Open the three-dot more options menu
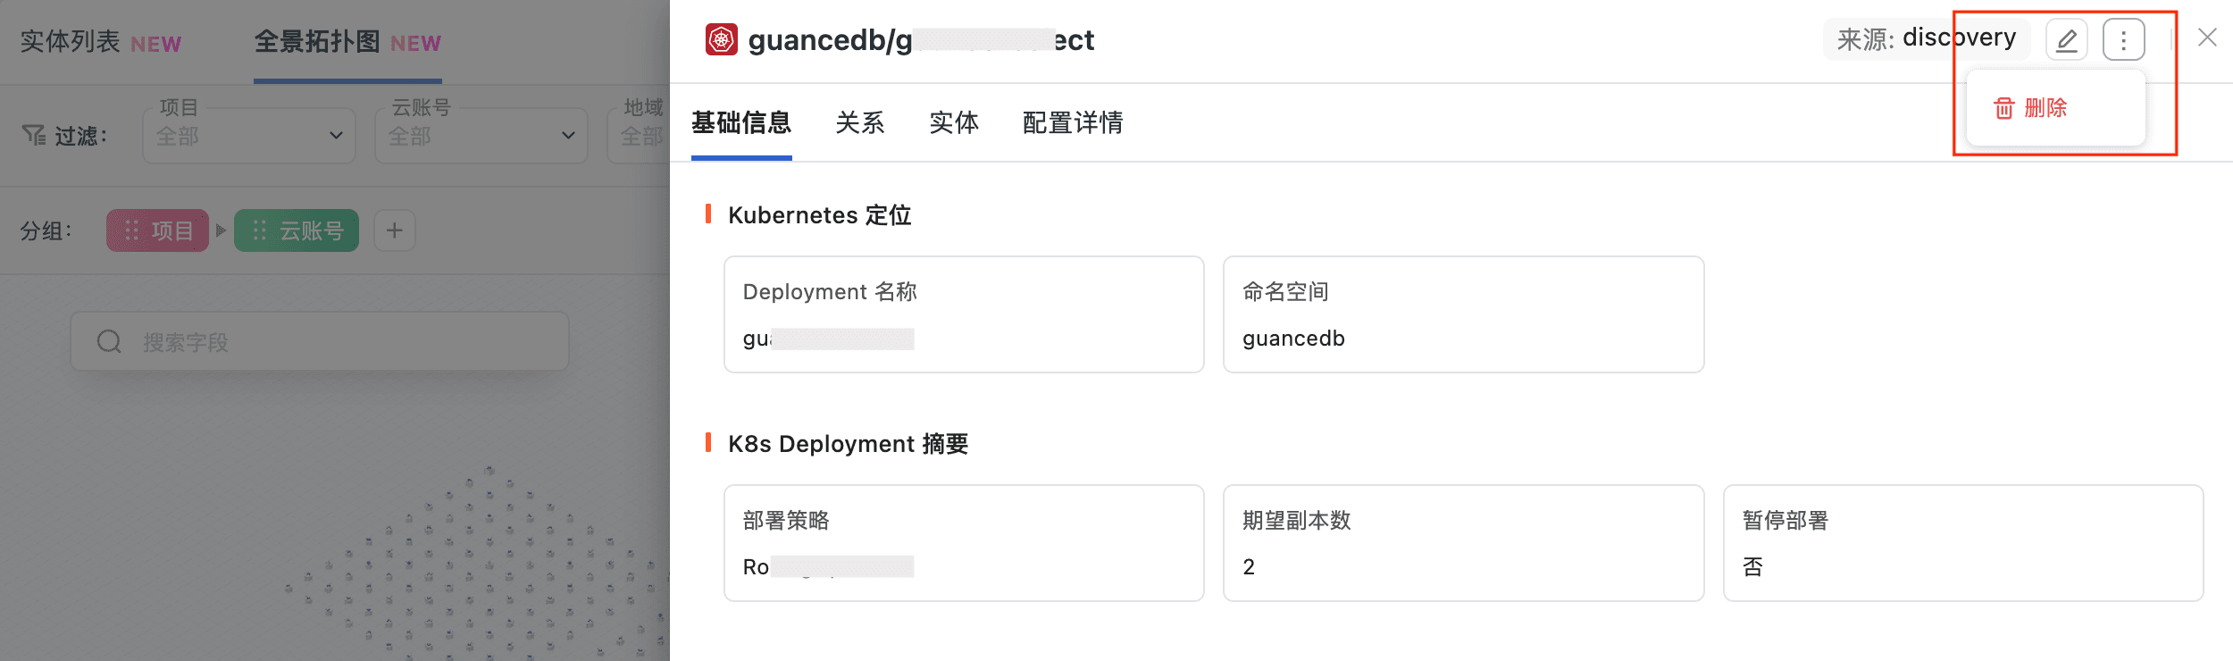This screenshot has width=2233, height=661. [2123, 40]
